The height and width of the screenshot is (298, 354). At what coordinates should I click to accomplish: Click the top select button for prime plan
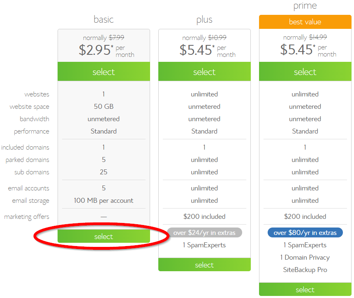(x=305, y=71)
